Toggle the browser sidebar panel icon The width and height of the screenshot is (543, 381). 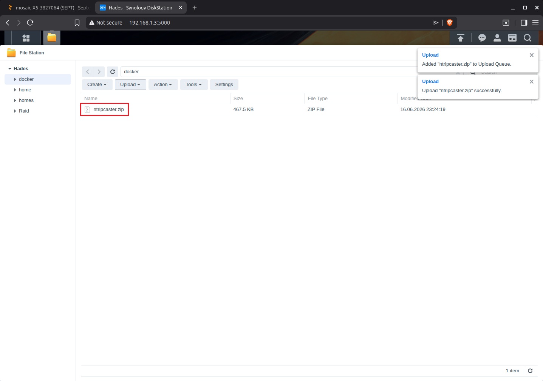524,23
